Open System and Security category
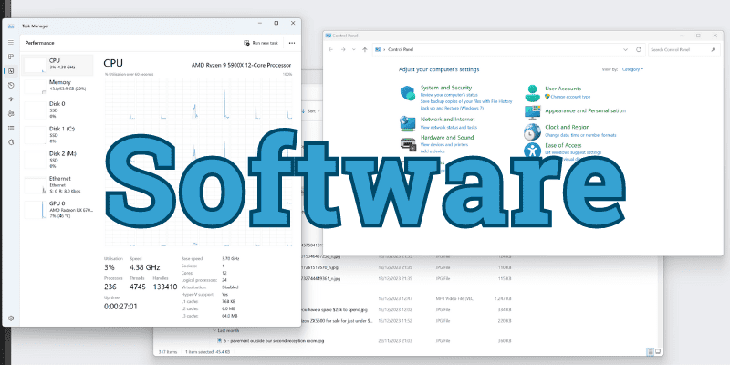 446,88
